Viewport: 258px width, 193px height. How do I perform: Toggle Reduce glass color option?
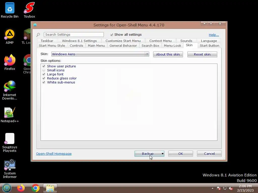(44, 78)
